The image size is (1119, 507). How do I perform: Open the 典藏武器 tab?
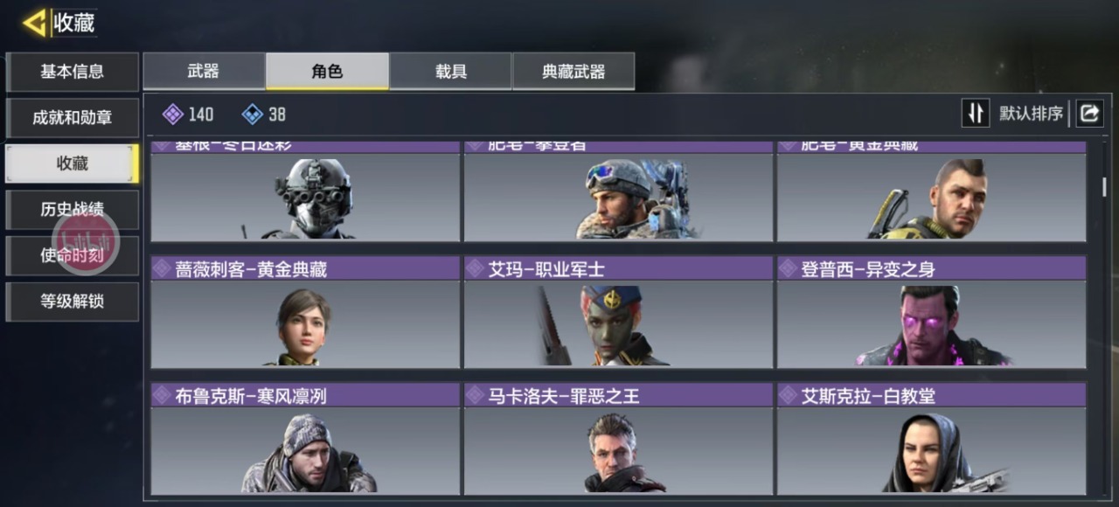[573, 71]
